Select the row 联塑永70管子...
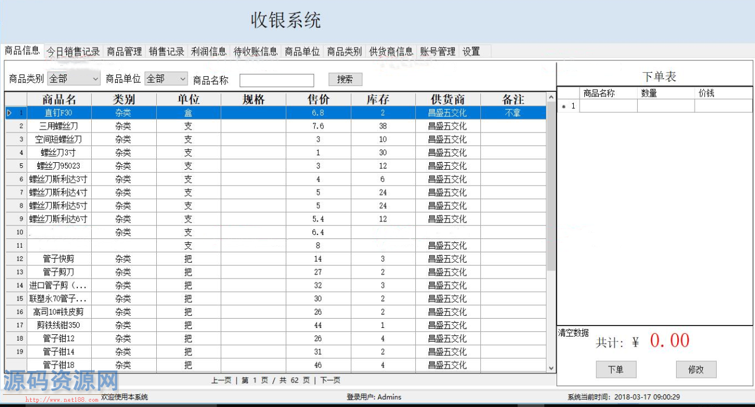Viewport: 755px width, 407px height. 276,299
